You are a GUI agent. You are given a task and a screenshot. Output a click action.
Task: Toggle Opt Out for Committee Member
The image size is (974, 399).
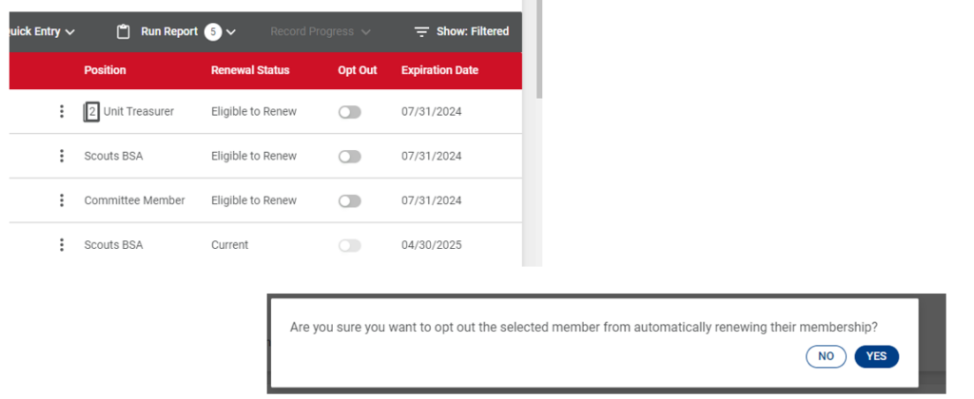pyautogui.click(x=350, y=201)
